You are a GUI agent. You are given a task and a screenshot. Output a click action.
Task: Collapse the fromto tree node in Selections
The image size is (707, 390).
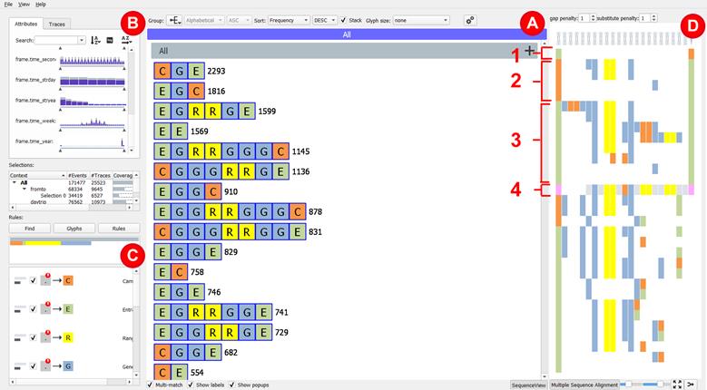(25, 189)
